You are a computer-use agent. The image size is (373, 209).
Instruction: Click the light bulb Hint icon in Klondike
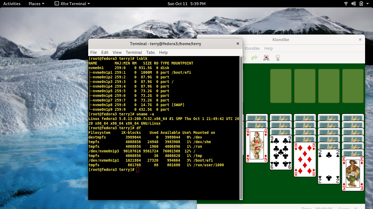278,58
